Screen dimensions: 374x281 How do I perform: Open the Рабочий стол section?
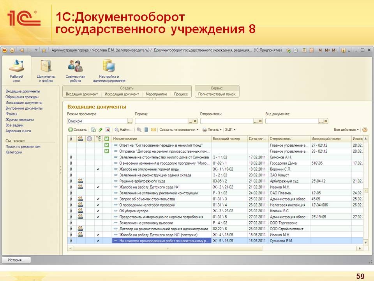click(x=16, y=71)
